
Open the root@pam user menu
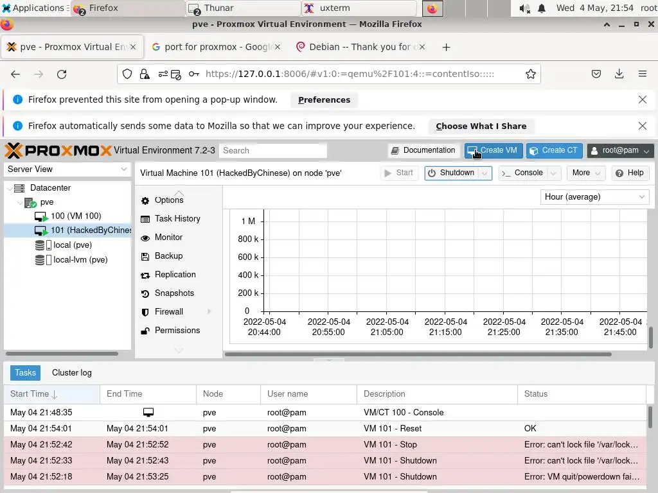(620, 150)
